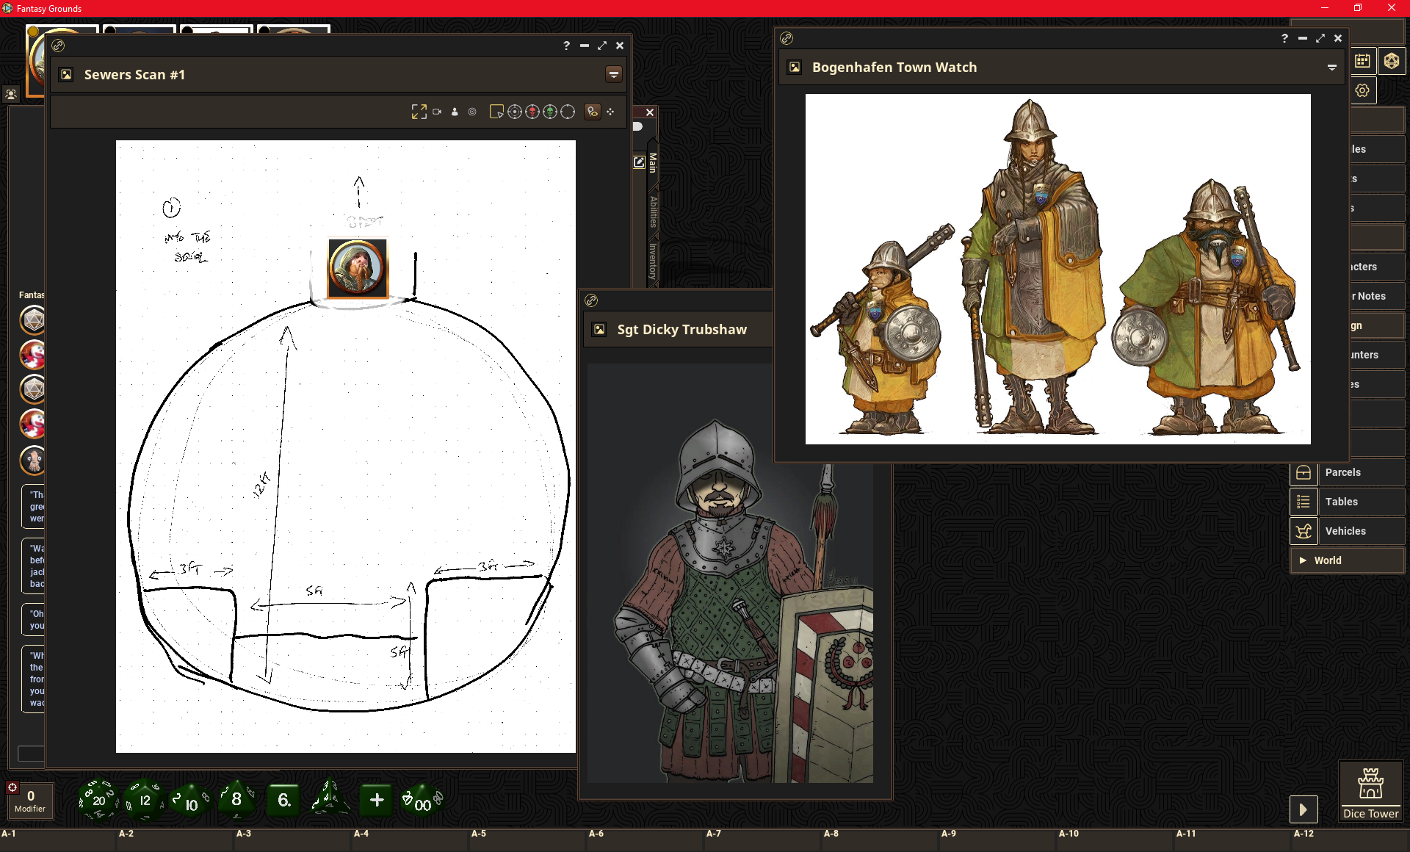Open help for the Bogenhafen Town Watch window
The image size is (1410, 852).
tap(1284, 38)
